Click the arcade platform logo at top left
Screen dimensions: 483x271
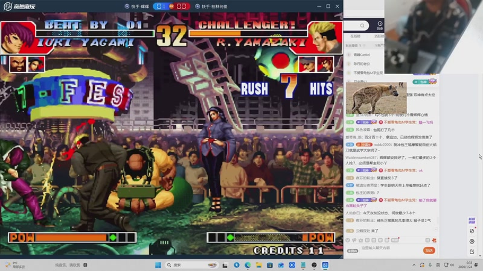19,6
